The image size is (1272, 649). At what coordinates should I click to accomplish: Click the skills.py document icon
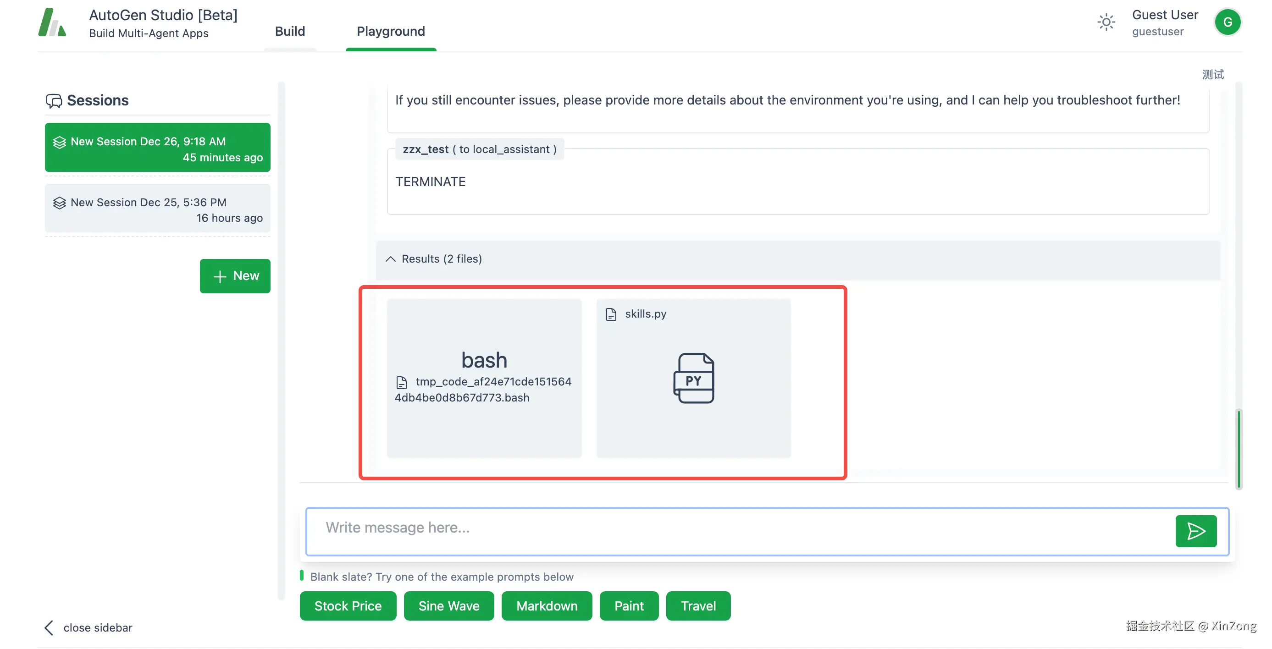click(x=611, y=314)
